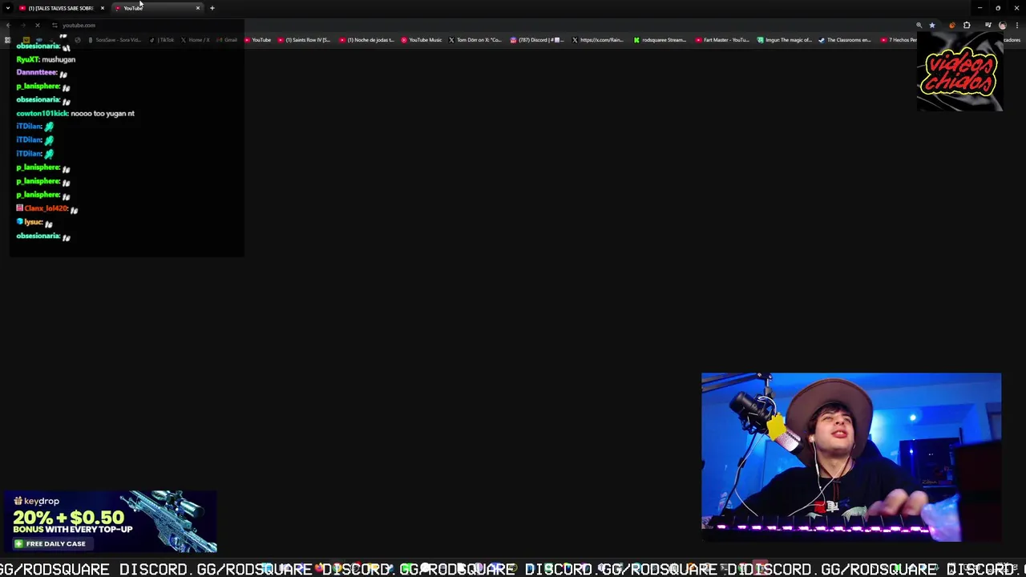
Task: Click the Dannntteee chat username
Action: coord(36,72)
